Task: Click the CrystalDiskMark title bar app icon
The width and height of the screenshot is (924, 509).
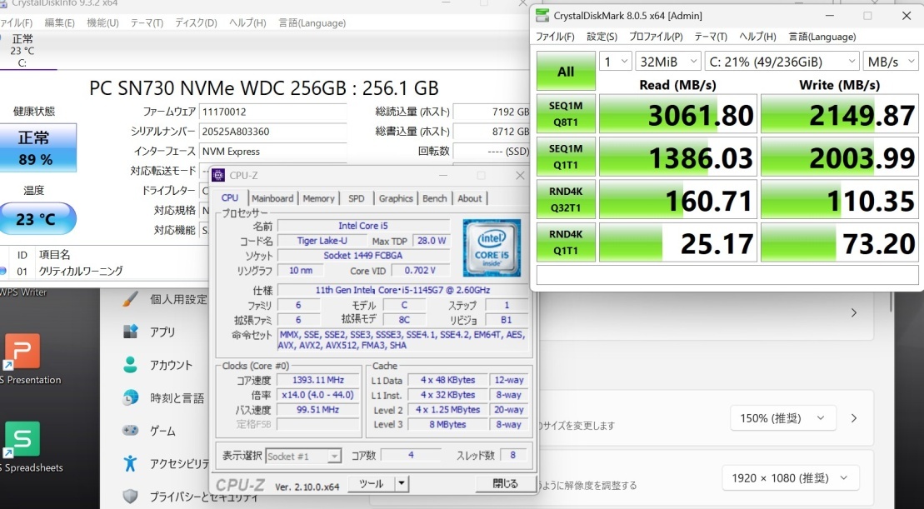Action: tap(542, 15)
